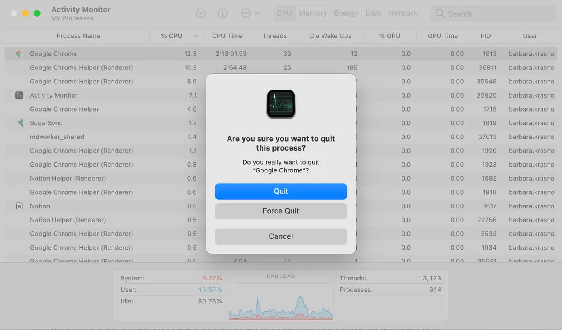Expand dropdown arrow beside ellipsis button
The height and width of the screenshot is (330, 562).
point(257,13)
